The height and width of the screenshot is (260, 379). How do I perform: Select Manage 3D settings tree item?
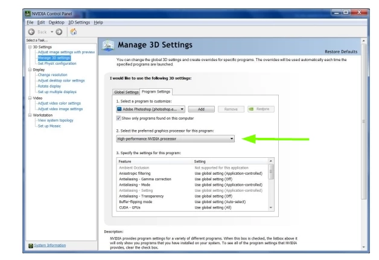[x=54, y=58]
